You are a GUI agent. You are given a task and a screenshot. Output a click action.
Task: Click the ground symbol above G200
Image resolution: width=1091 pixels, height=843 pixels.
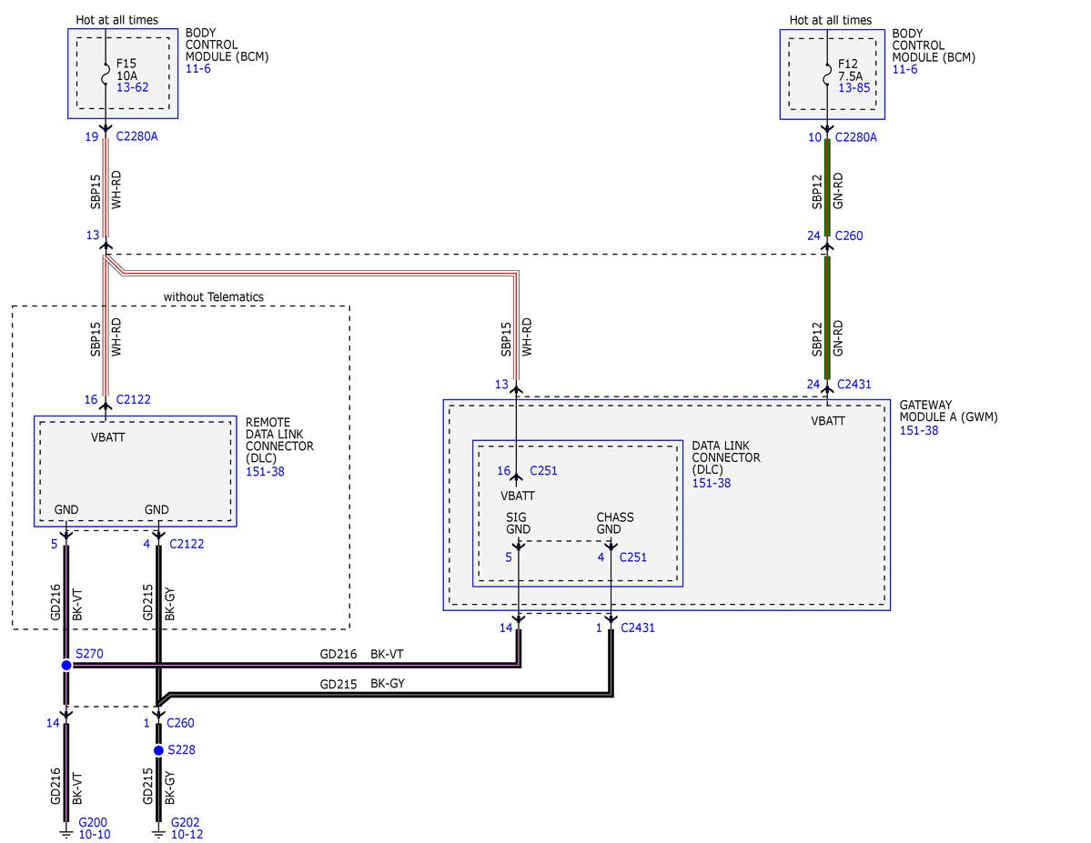click(x=66, y=829)
